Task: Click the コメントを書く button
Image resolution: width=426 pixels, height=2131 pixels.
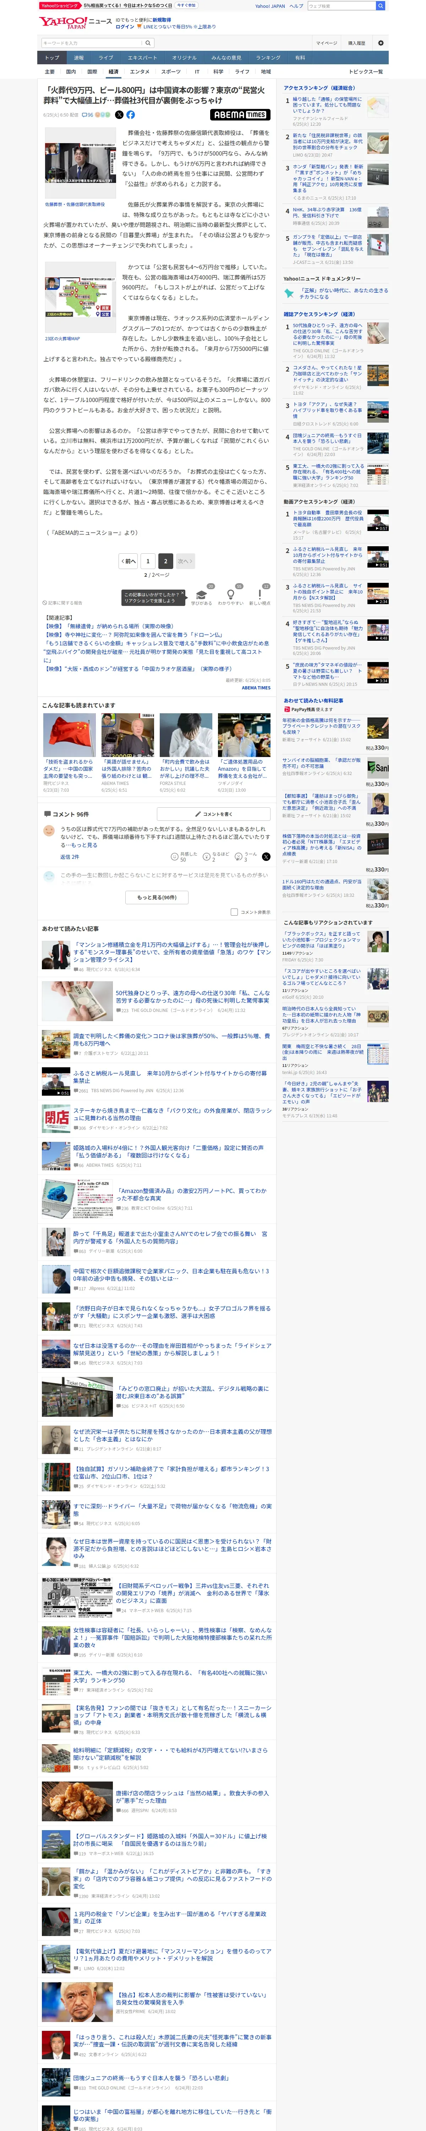Action: point(213,814)
